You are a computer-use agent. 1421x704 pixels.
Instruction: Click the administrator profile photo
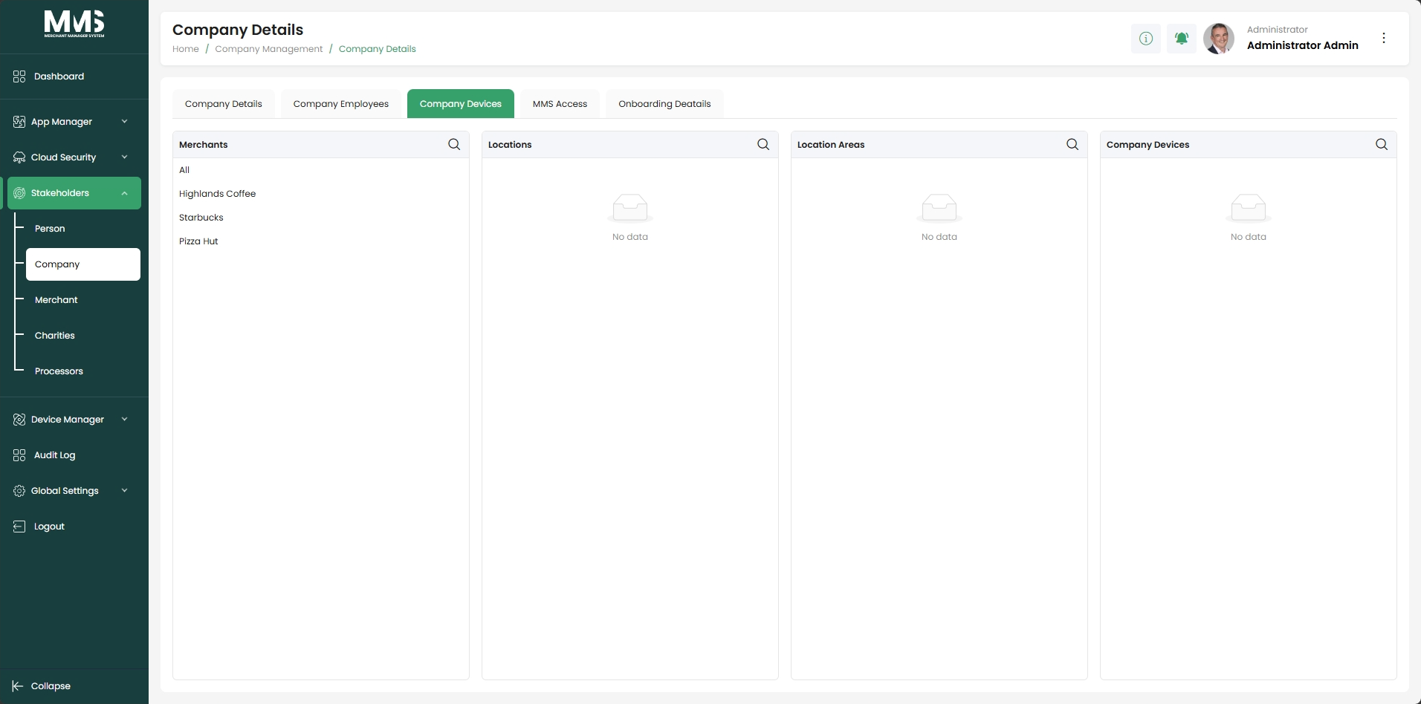[1219, 39]
